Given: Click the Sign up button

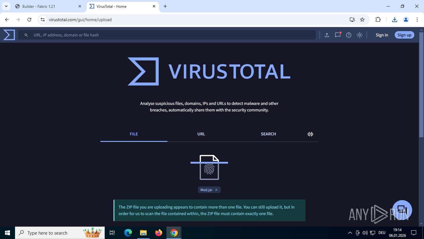Looking at the screenshot, I should coord(404,35).
